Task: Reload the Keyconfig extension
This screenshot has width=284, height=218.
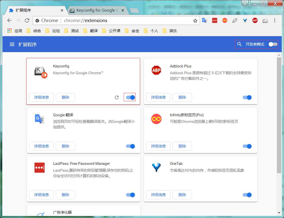Action: (x=117, y=97)
